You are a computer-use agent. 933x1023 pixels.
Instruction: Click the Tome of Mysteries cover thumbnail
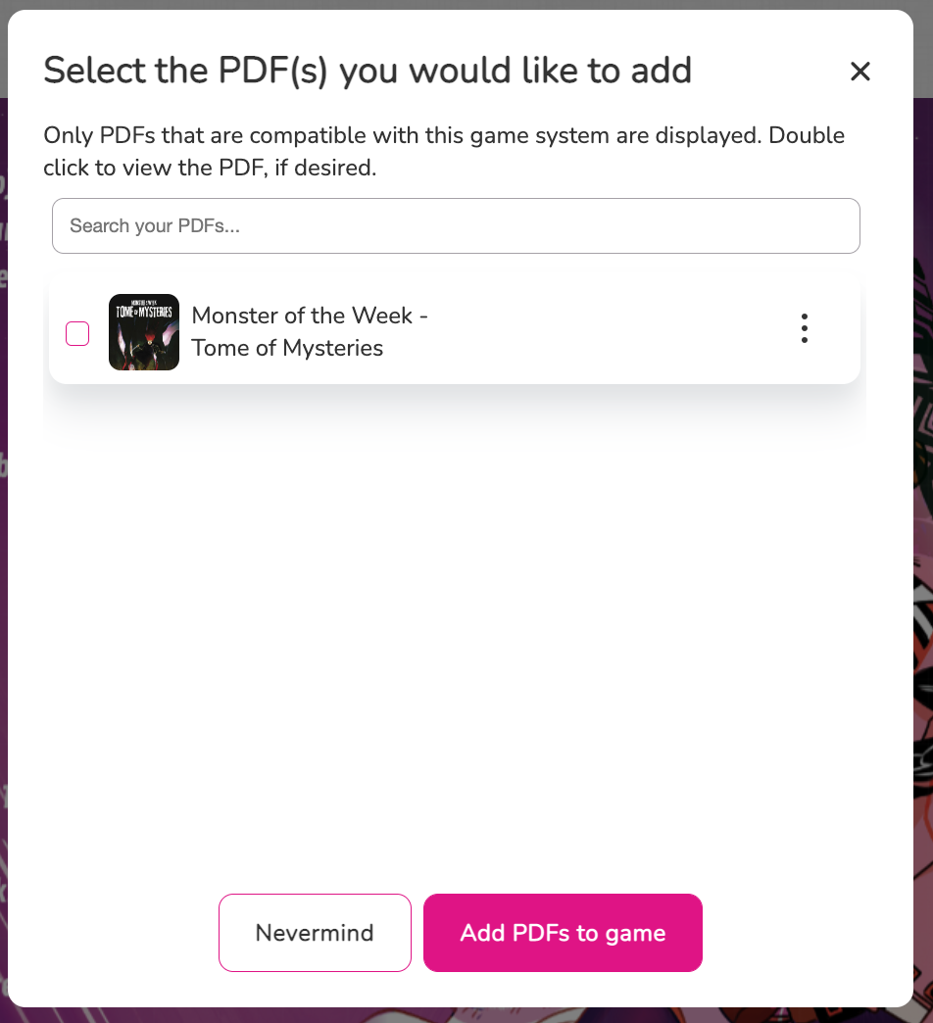tap(144, 332)
